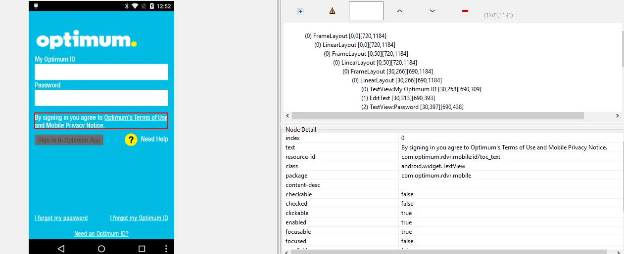Image resolution: width=624 pixels, height=254 pixels.
Task: Click the red minus toolbar icon
Action: [x=465, y=11]
